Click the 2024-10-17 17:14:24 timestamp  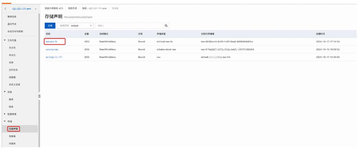(328, 42)
